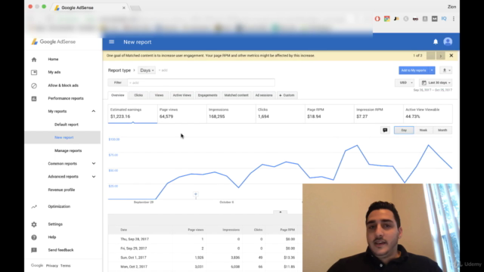
Task: Expand the Advanced reports section
Action: pos(94,177)
